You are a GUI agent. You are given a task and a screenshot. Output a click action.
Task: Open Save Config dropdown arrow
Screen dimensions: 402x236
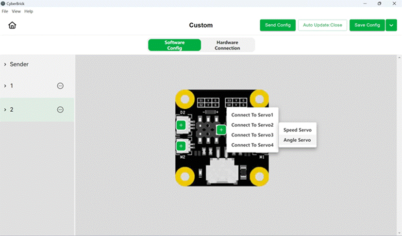tap(391, 25)
